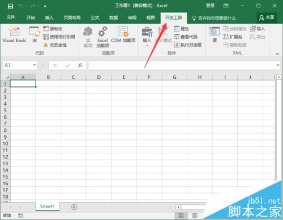The width and height of the screenshot is (283, 220).
Task: Click the Tell Me search box (告诉我你想要做什么)
Action: tap(214, 18)
